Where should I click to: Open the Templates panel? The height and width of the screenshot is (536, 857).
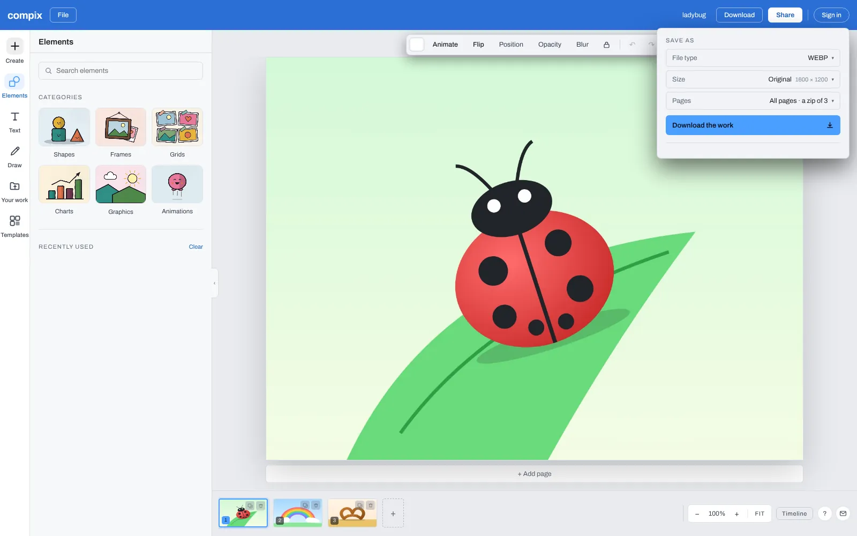point(14,226)
